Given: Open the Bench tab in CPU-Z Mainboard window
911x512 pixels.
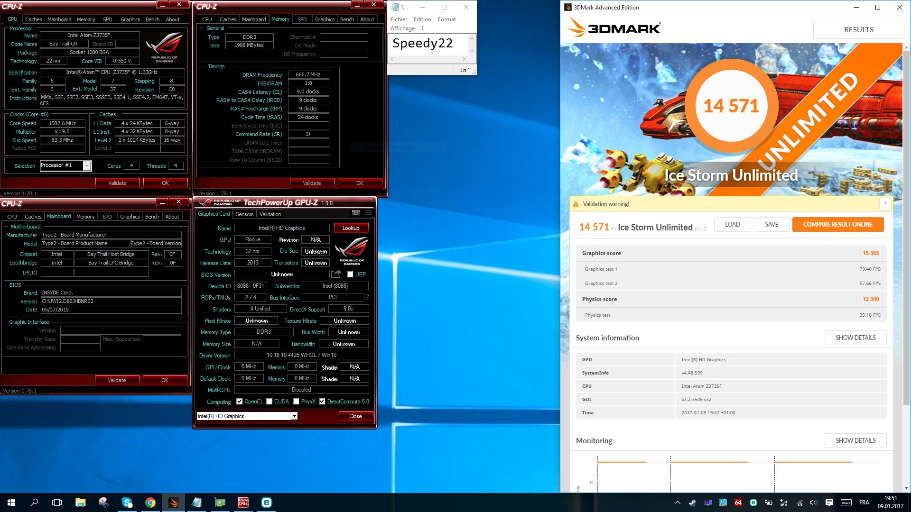Looking at the screenshot, I should click(152, 217).
